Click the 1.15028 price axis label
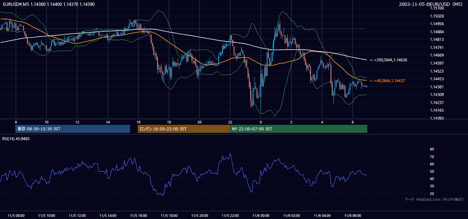Screen dimensions: 468x219 (x=437, y=16)
